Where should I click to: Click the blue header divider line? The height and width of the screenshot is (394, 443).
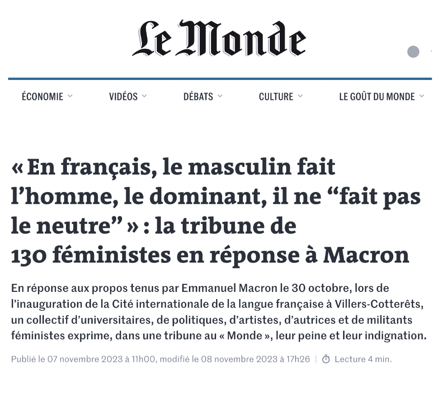coord(220,79)
